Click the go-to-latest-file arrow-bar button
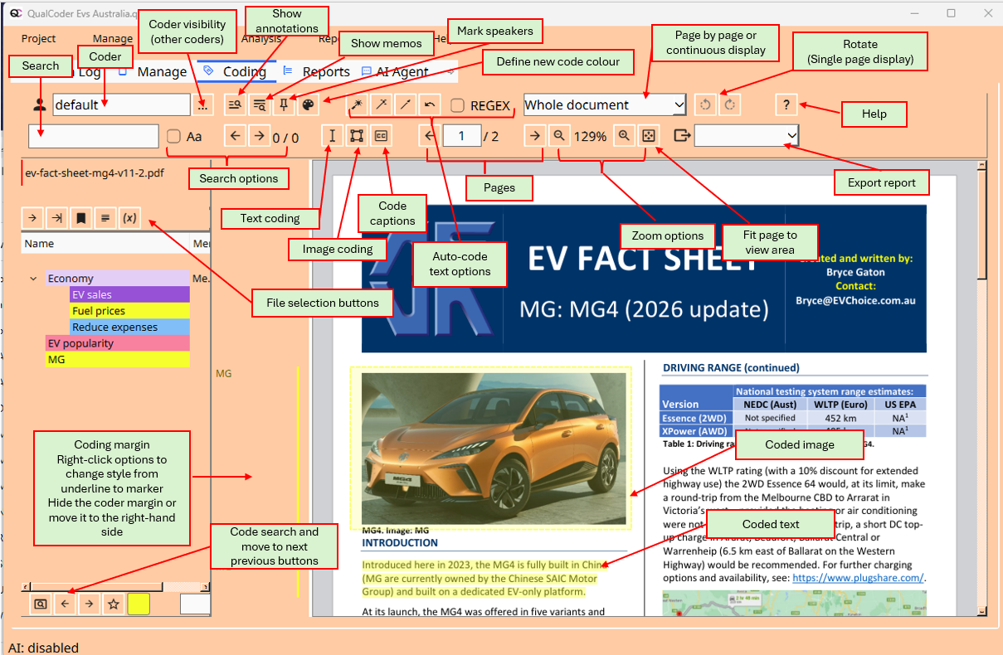Viewport: 1003px width, 655px height. click(x=56, y=218)
